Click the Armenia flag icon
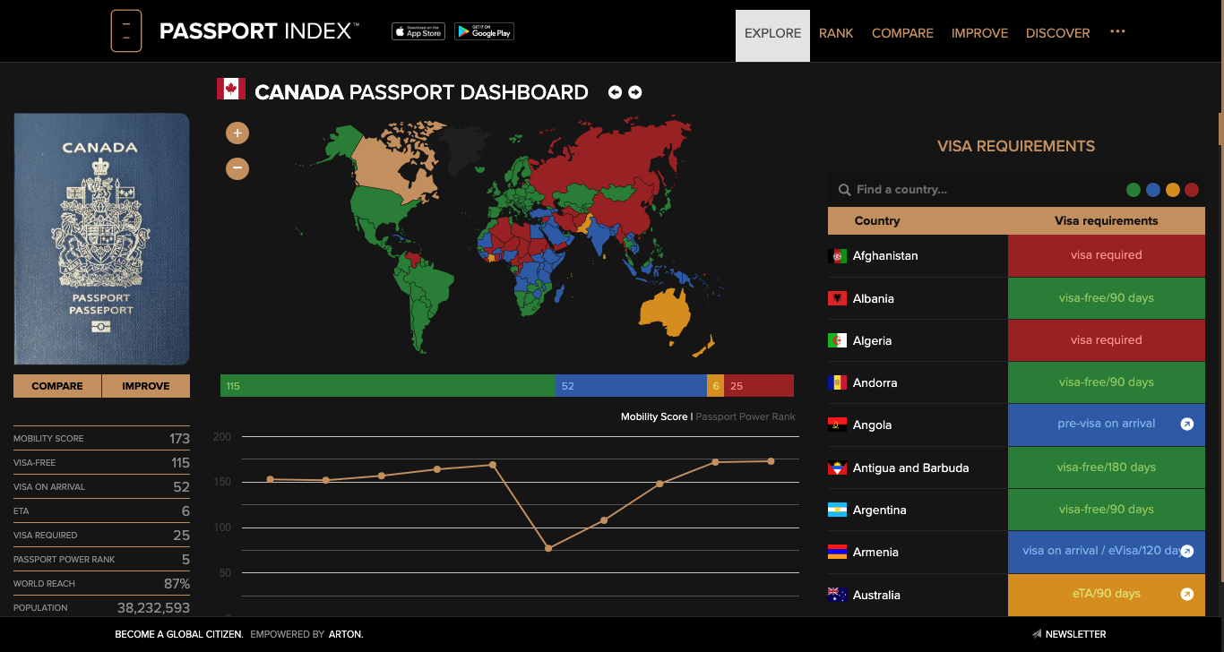Image resolution: width=1224 pixels, height=652 pixels. pyautogui.click(x=838, y=552)
